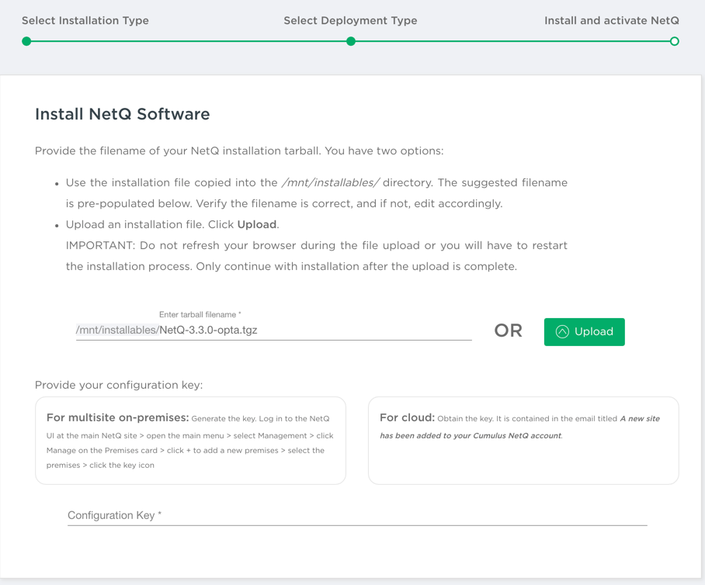Click the bold Upload word in instructions
705x585 pixels.
(x=256, y=224)
